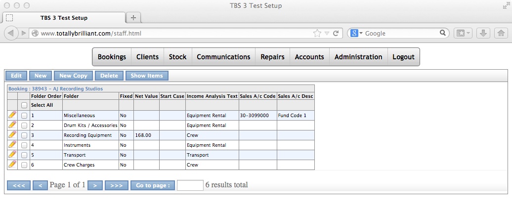Image resolution: width=512 pixels, height=212 pixels.
Task: Click the Go to page button
Action: [153, 185]
